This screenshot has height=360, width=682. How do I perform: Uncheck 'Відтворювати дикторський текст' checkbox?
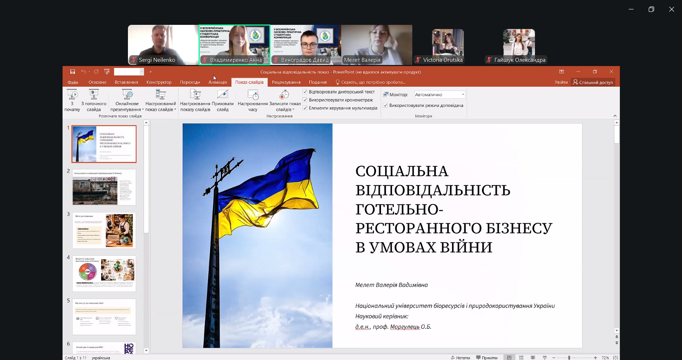[x=305, y=92]
